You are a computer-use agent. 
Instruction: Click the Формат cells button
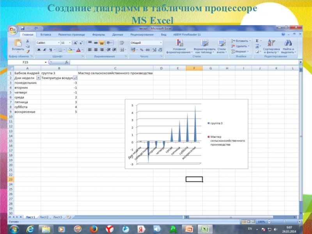click(x=240, y=51)
